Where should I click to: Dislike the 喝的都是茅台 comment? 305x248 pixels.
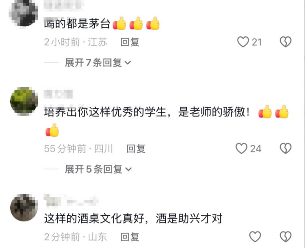[285, 42]
